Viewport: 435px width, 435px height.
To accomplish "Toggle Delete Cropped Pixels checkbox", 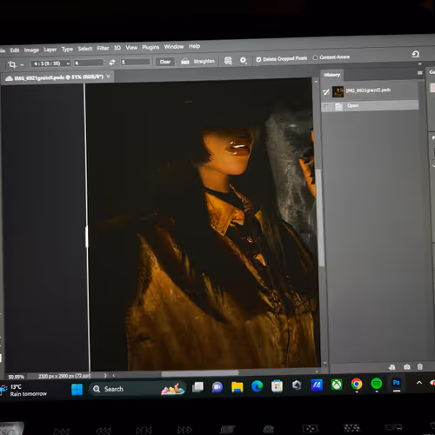I will [258, 59].
